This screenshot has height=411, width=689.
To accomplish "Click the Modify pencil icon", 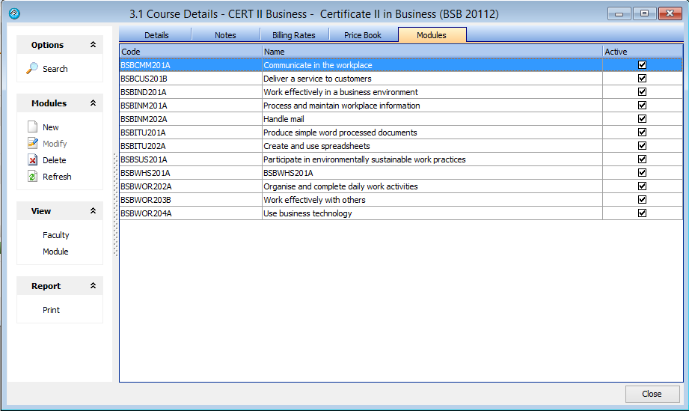I will pos(32,144).
